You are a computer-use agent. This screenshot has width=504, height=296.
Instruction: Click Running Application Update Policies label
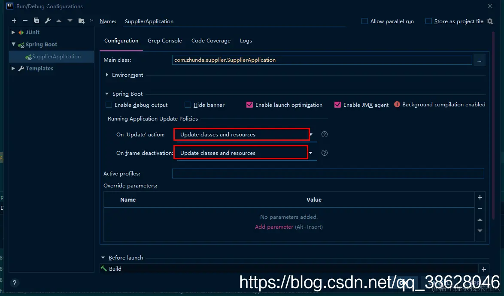pyautogui.click(x=153, y=119)
